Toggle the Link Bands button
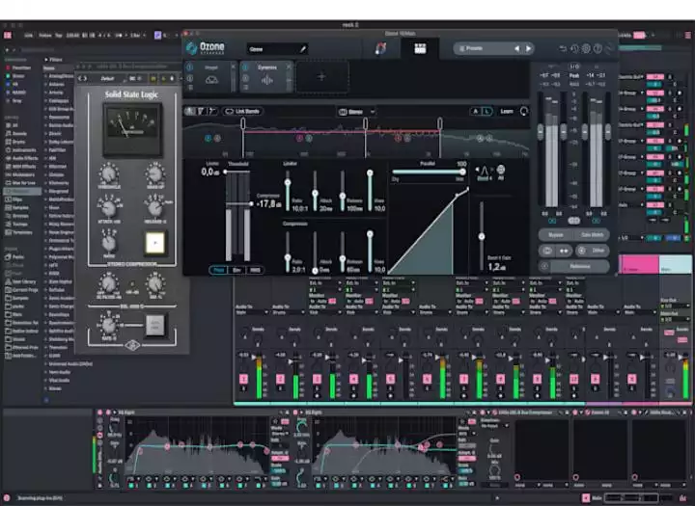 (x=242, y=111)
